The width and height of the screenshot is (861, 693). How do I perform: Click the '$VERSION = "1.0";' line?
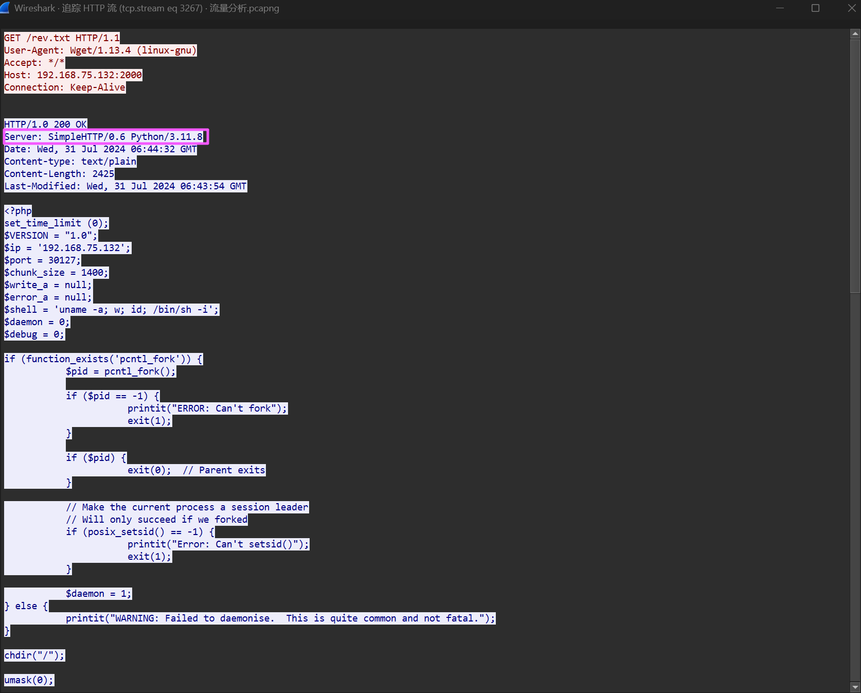(x=51, y=236)
